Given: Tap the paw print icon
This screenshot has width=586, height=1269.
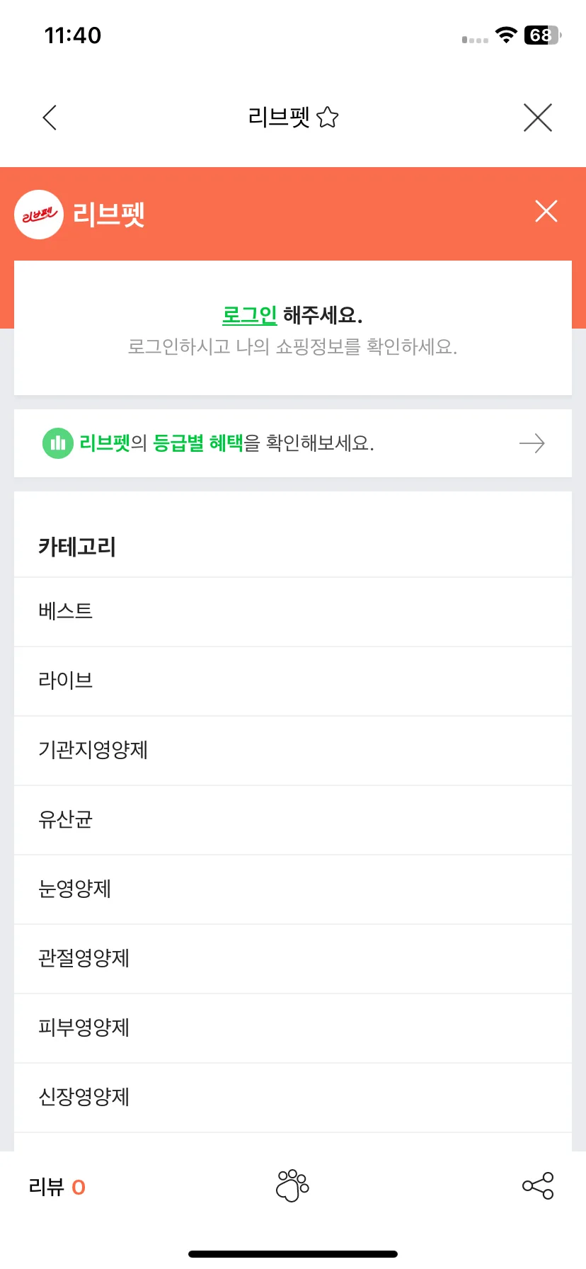Looking at the screenshot, I should [292, 1186].
